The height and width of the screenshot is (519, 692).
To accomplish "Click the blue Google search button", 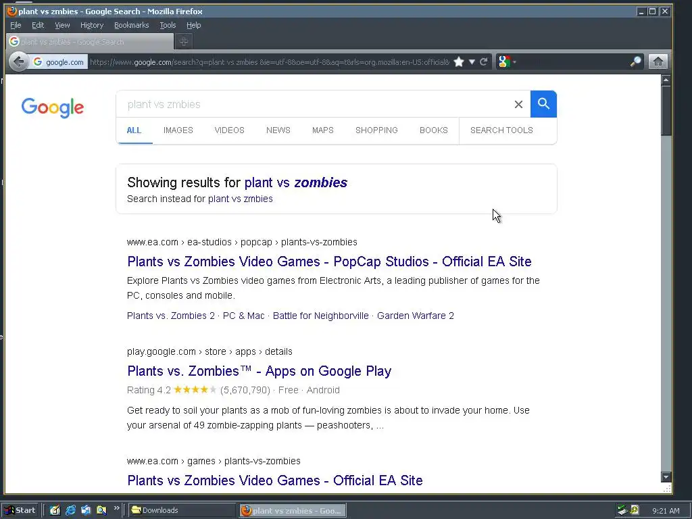I will coord(543,104).
